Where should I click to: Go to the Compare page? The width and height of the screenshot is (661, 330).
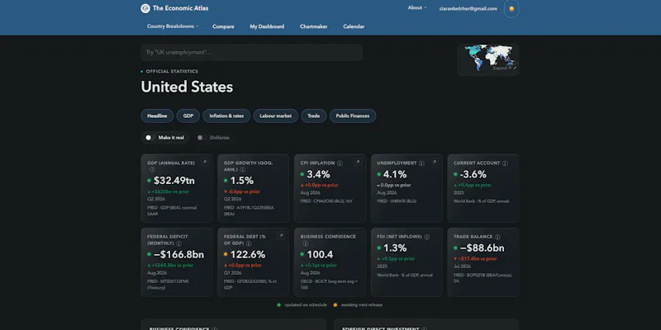[x=223, y=26]
